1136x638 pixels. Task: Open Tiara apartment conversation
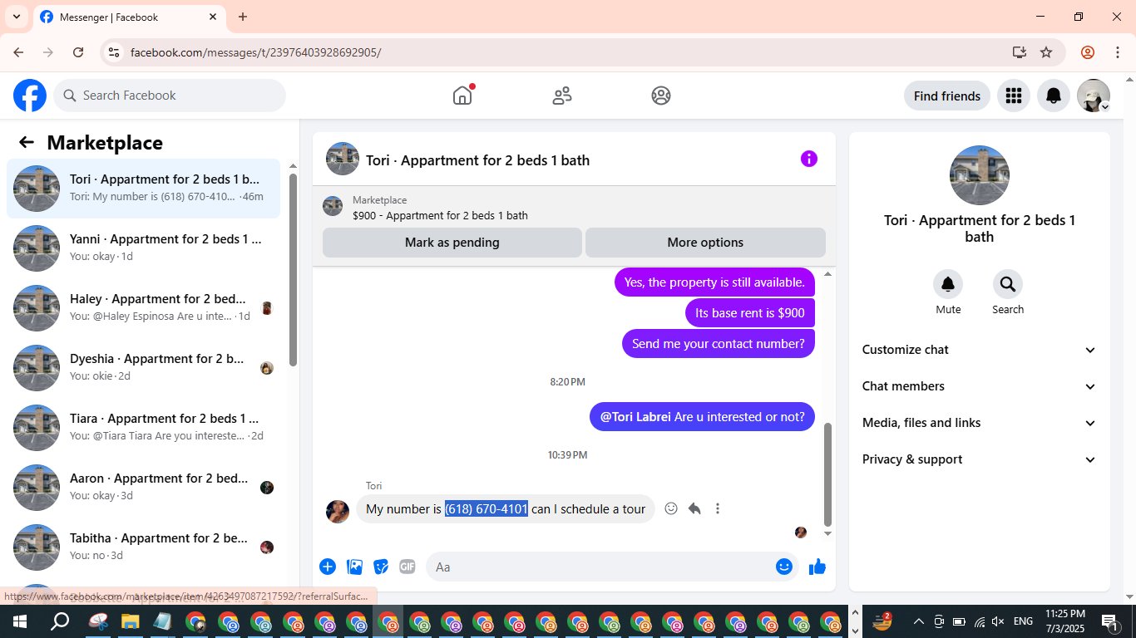click(143, 428)
